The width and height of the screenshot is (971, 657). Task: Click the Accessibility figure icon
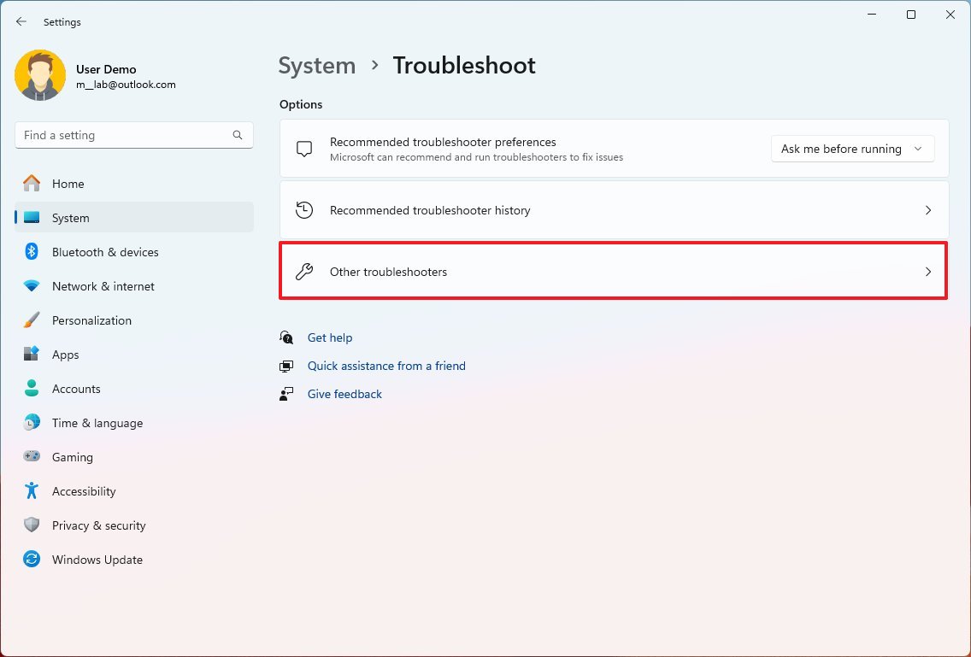[x=32, y=491]
